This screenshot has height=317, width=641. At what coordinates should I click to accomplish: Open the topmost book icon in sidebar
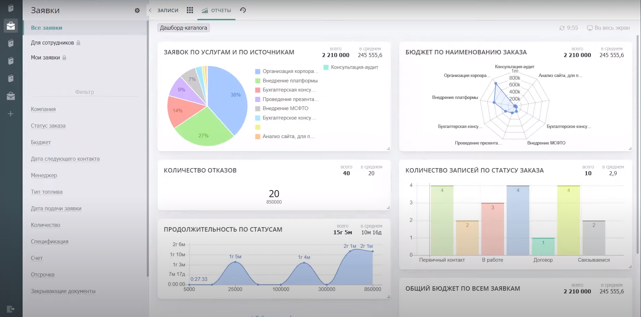click(x=11, y=8)
